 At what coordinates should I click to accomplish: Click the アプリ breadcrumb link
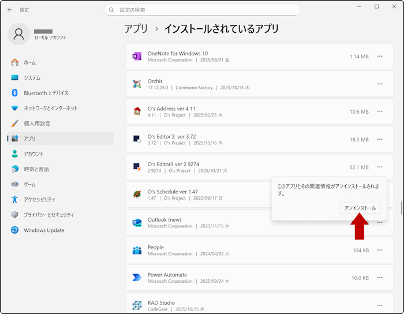point(136,29)
